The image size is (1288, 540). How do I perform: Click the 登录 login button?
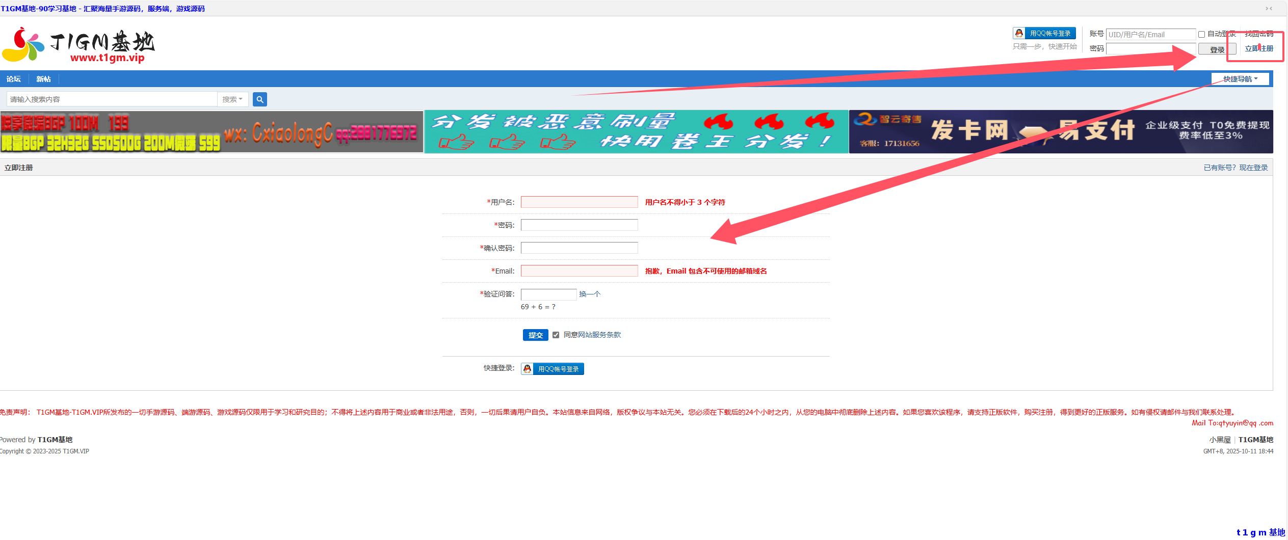[1217, 49]
